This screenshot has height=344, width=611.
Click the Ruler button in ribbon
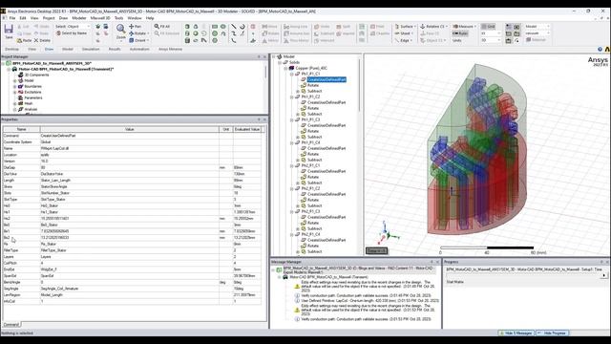[x=460, y=33]
